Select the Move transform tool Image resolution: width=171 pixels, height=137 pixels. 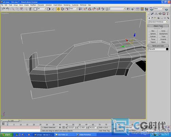click(x=58, y=9)
